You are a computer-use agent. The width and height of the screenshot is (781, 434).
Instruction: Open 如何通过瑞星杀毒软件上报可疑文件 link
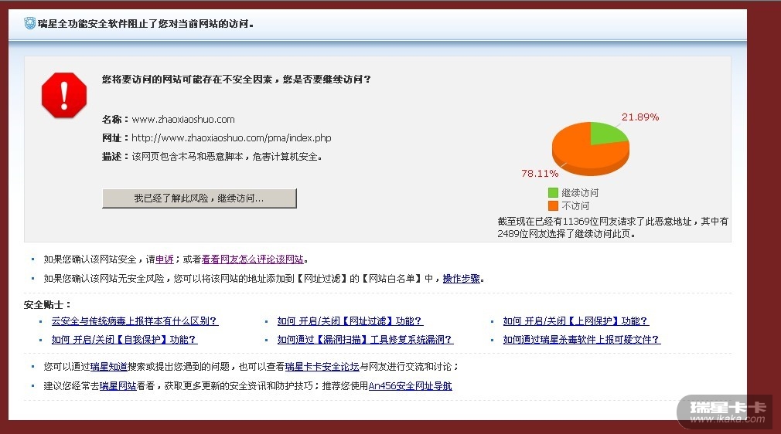581,340
